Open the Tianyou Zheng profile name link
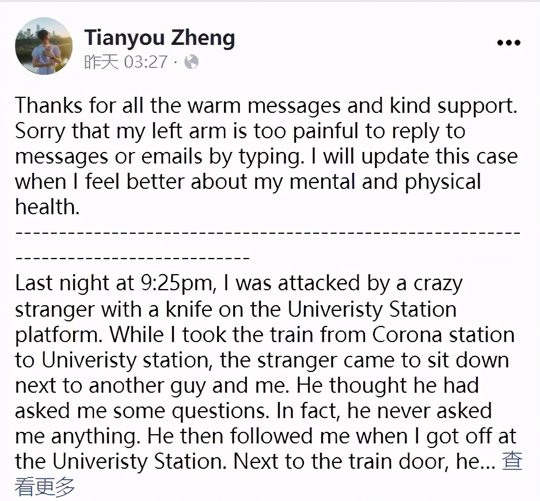 [160, 37]
